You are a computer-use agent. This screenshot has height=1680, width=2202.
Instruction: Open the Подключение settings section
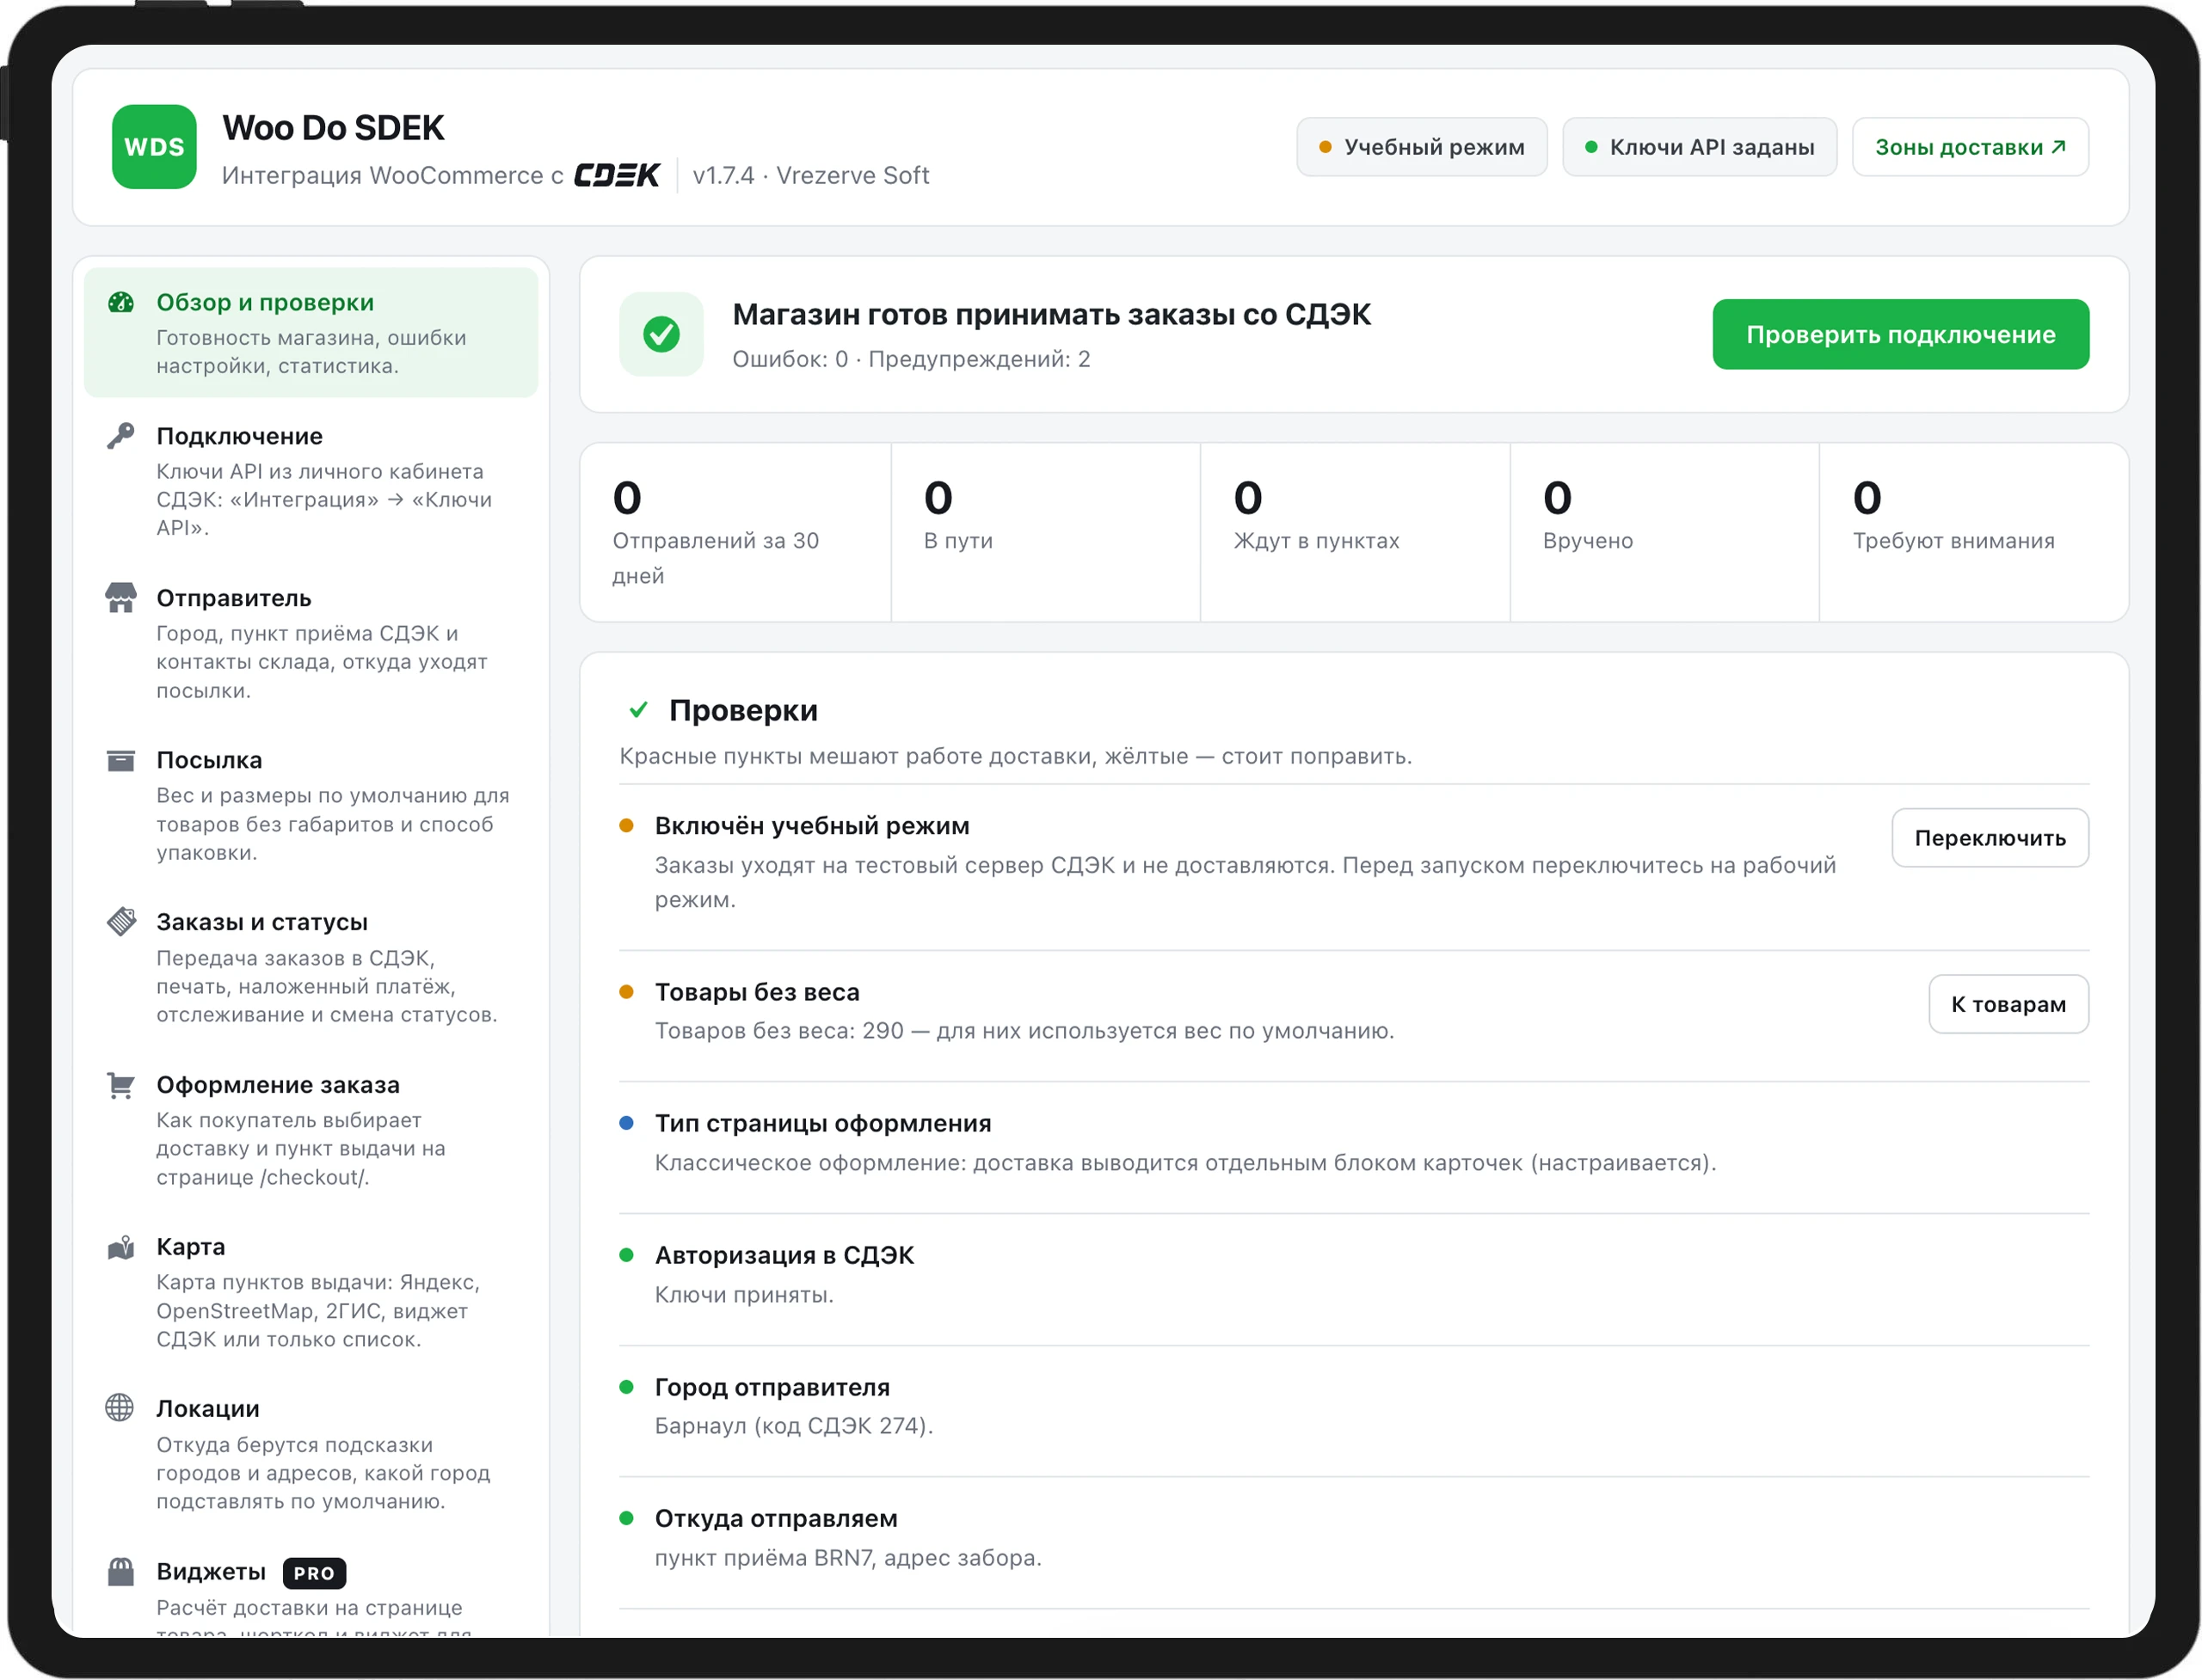pos(311,481)
